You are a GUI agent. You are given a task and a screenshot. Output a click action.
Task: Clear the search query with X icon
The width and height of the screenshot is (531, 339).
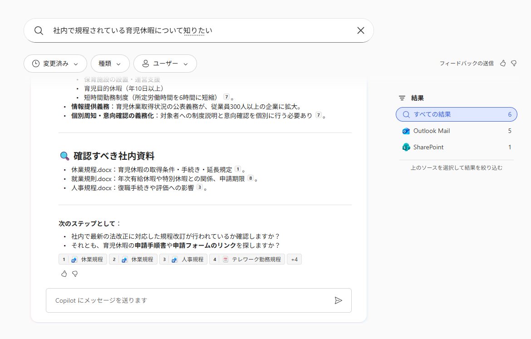click(361, 30)
